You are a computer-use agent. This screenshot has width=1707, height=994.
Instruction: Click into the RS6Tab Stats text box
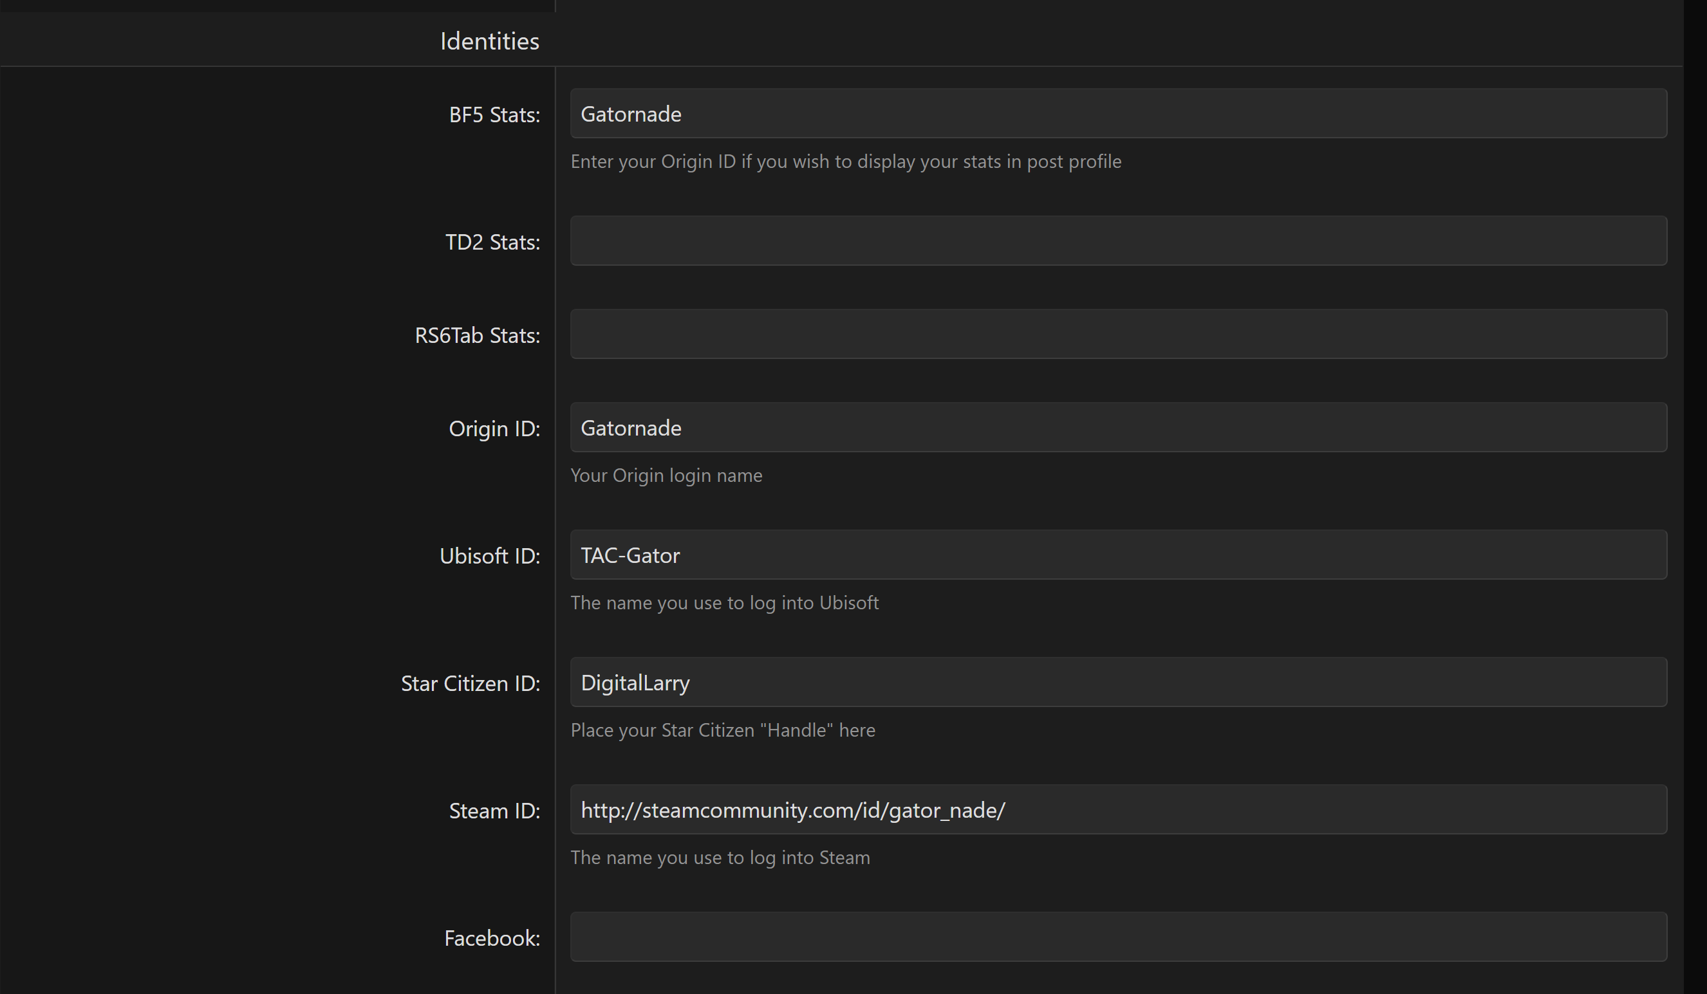coord(1117,335)
